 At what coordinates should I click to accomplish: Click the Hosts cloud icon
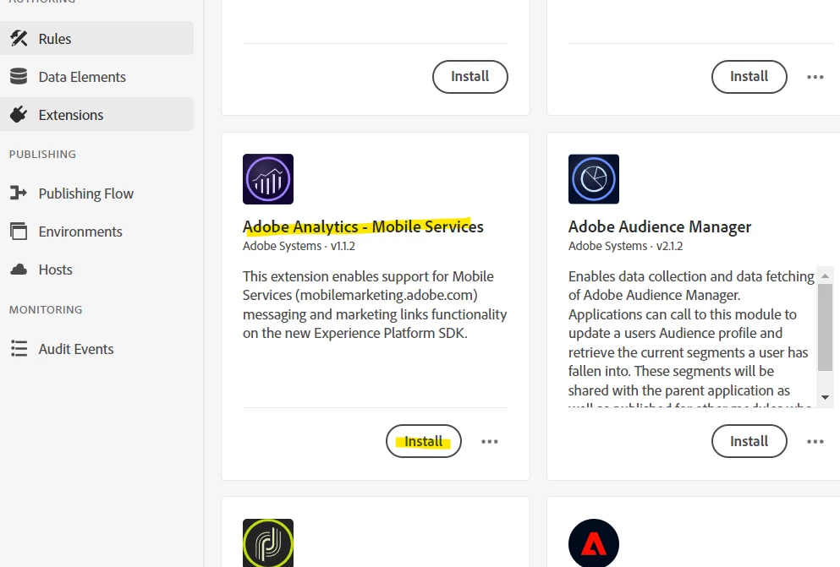(x=19, y=269)
